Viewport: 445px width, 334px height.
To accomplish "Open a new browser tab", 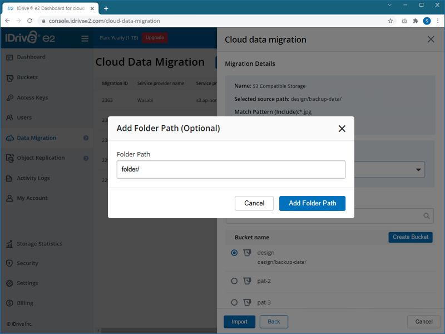I will click(x=106, y=8).
